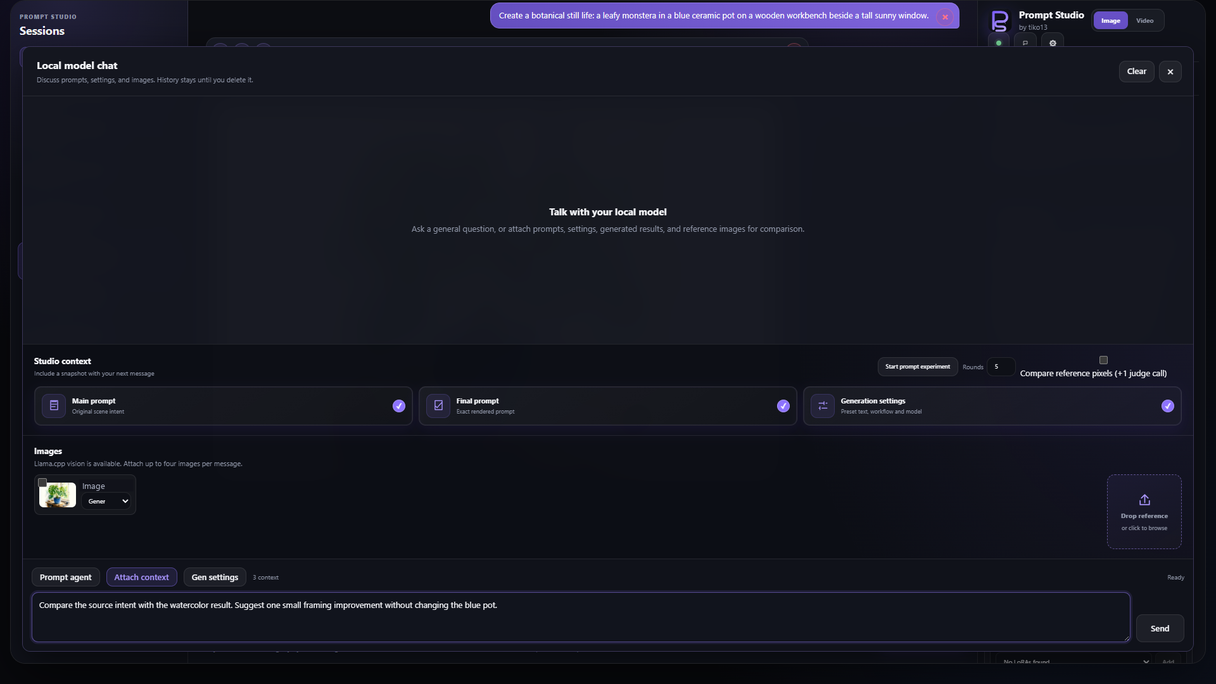Click the Final prompt checklist icon

coord(438,406)
